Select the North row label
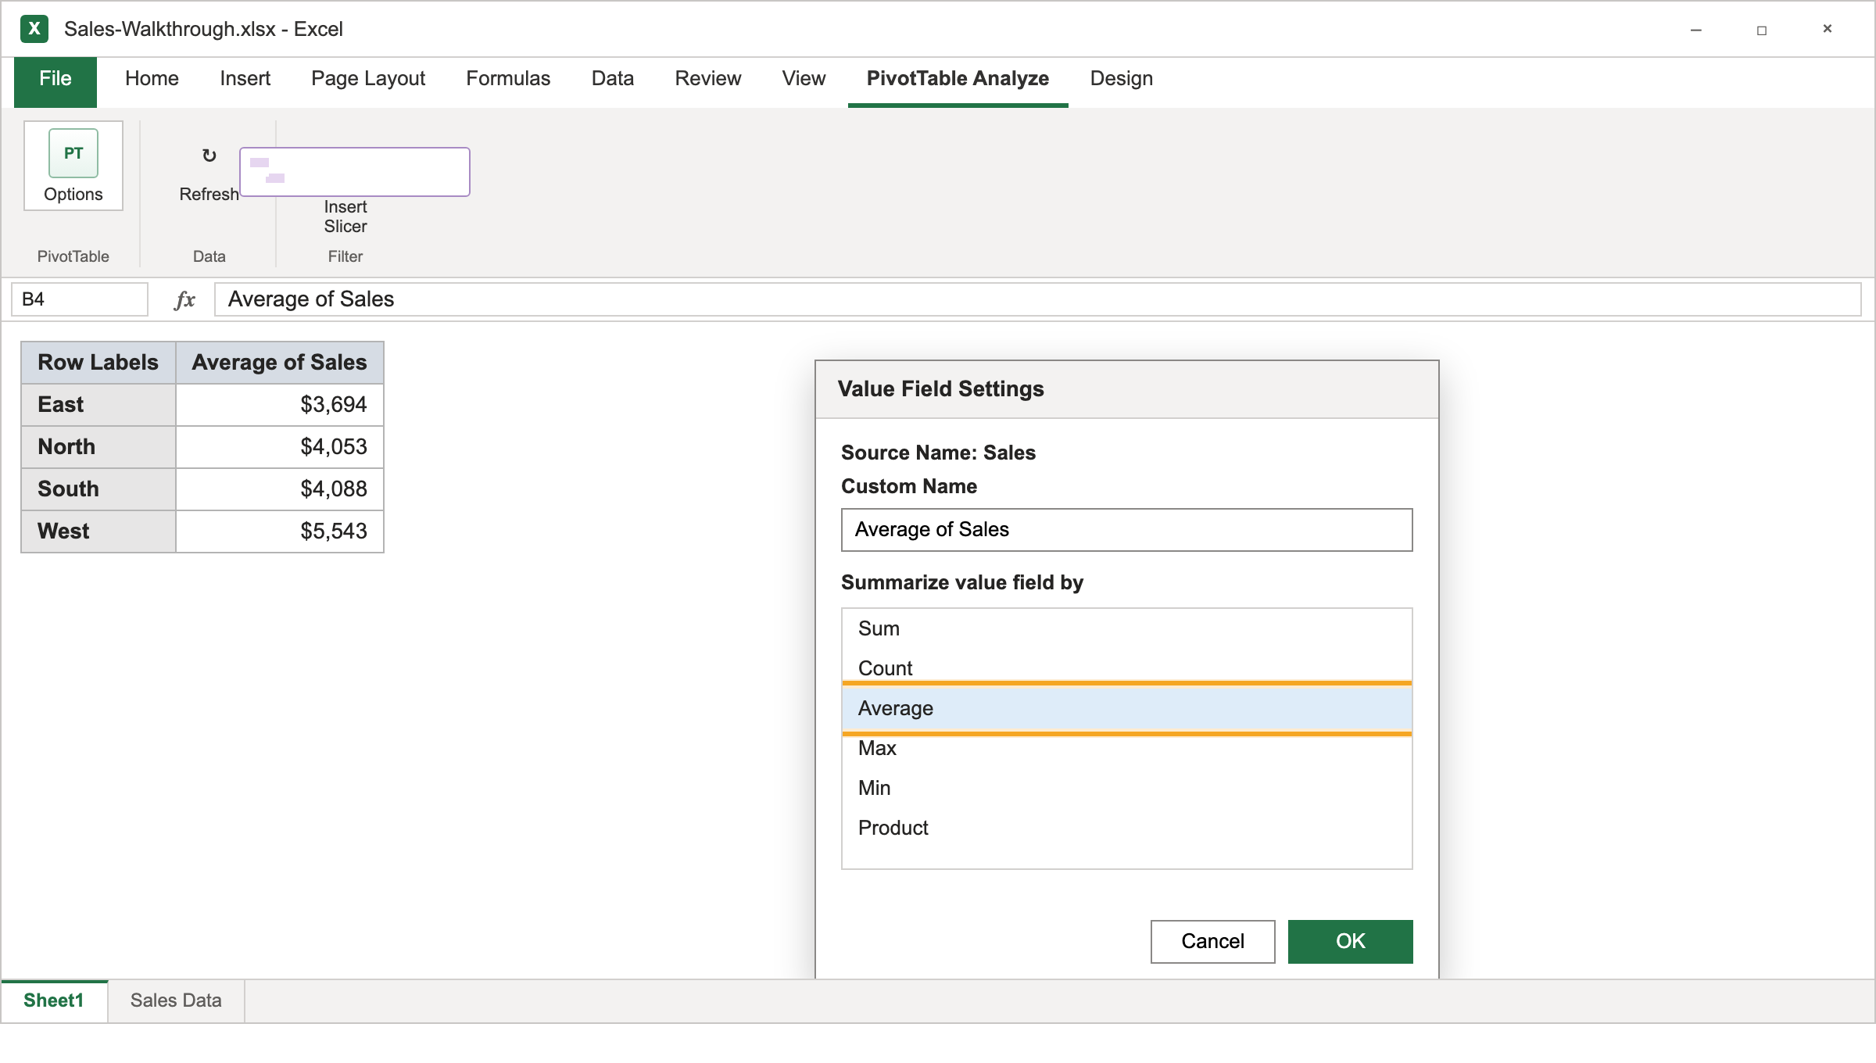This screenshot has height=1063, width=1876. (98, 447)
